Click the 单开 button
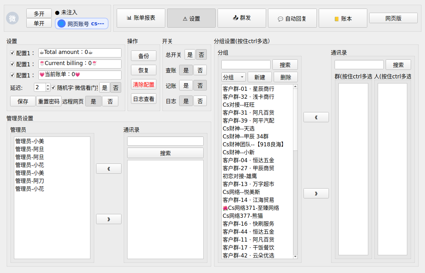Viewport: 425px width, 273px height. (x=39, y=23)
